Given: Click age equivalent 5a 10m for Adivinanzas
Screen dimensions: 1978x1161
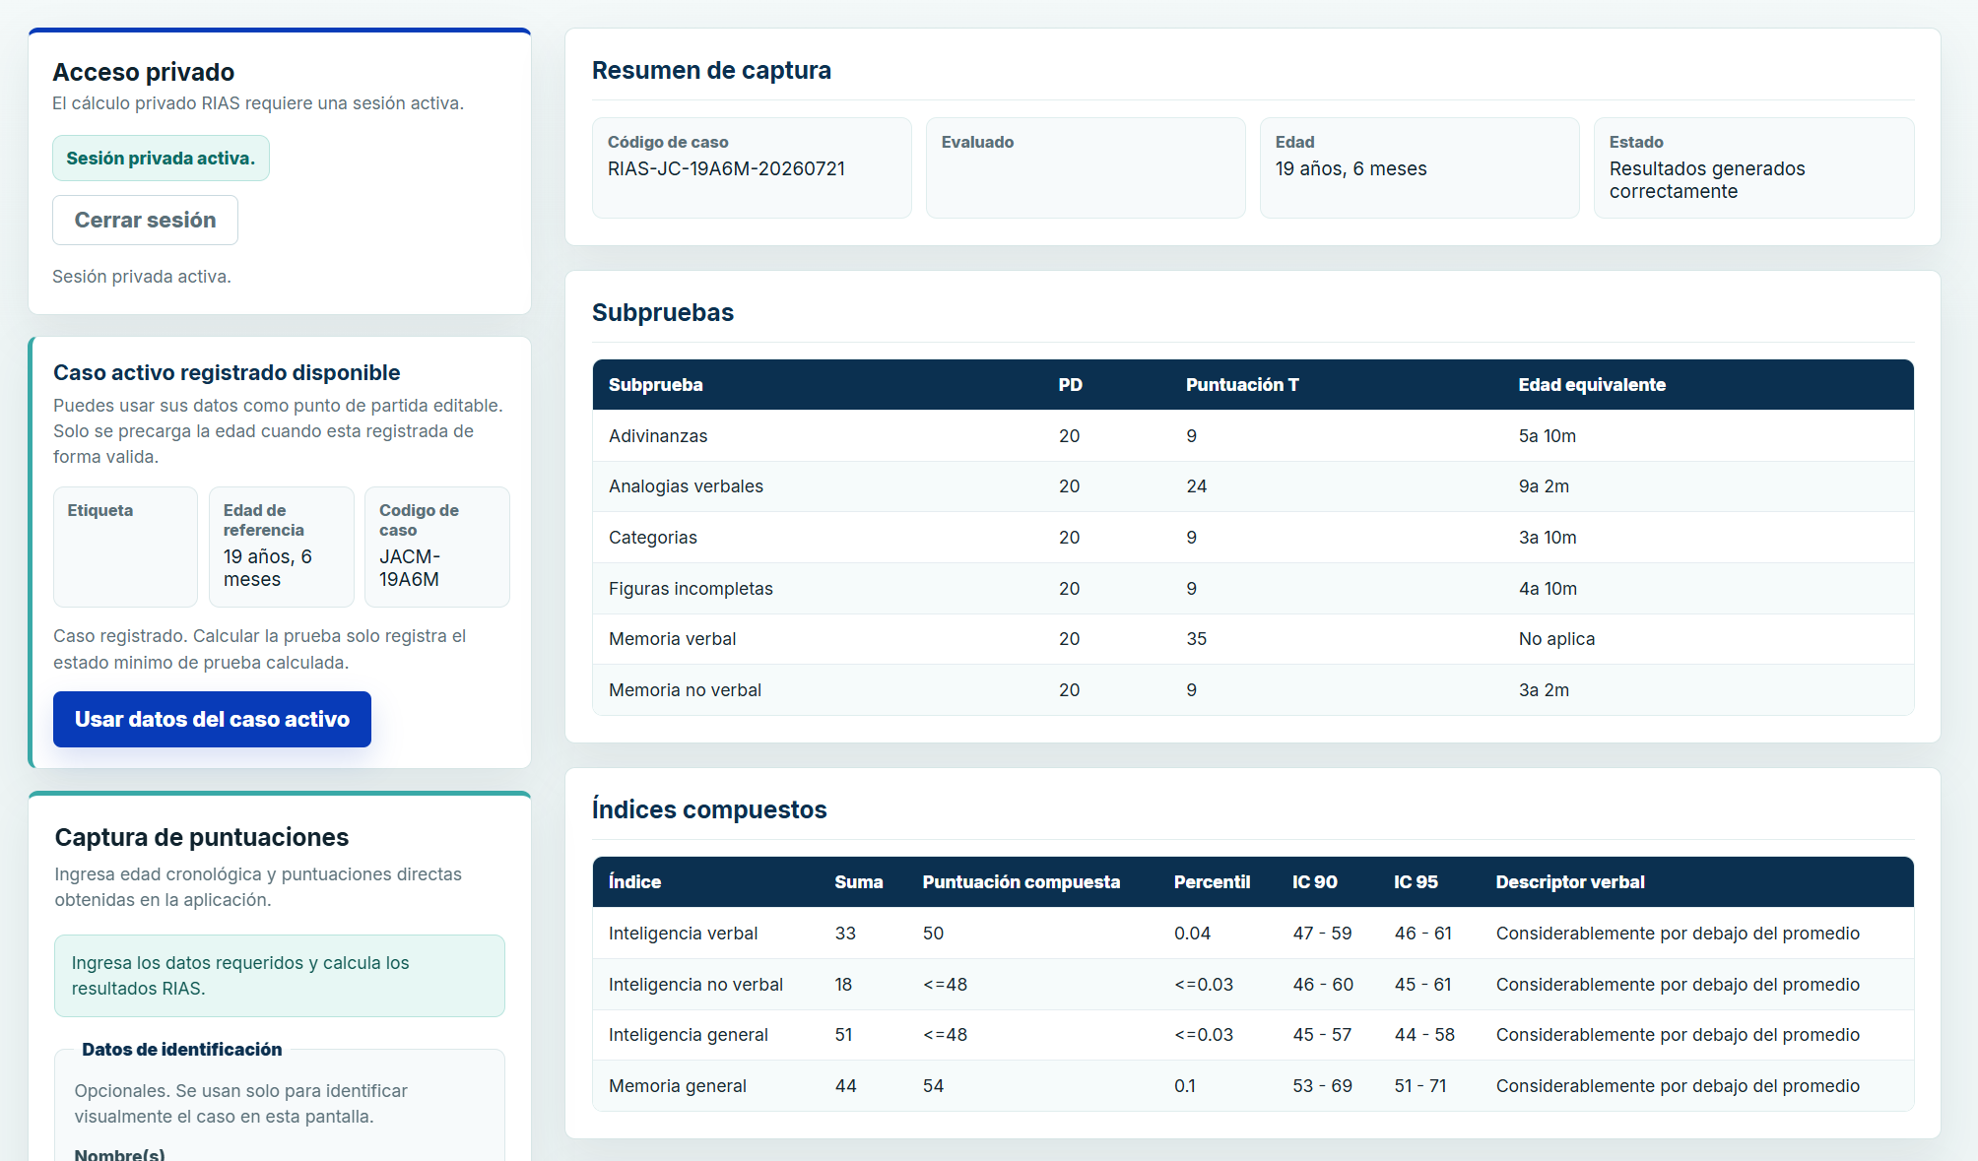Looking at the screenshot, I should tap(1547, 436).
